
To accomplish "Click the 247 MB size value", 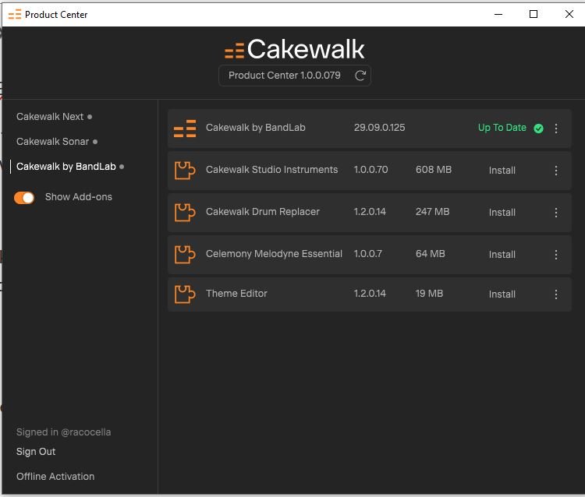I will [432, 212].
